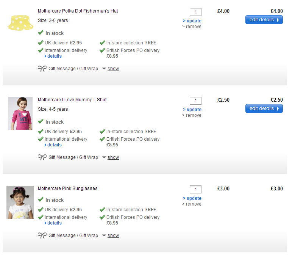Click the yellow polka dot hat thumbnail
Viewport: 295px width, 256px height.
coord(20,22)
